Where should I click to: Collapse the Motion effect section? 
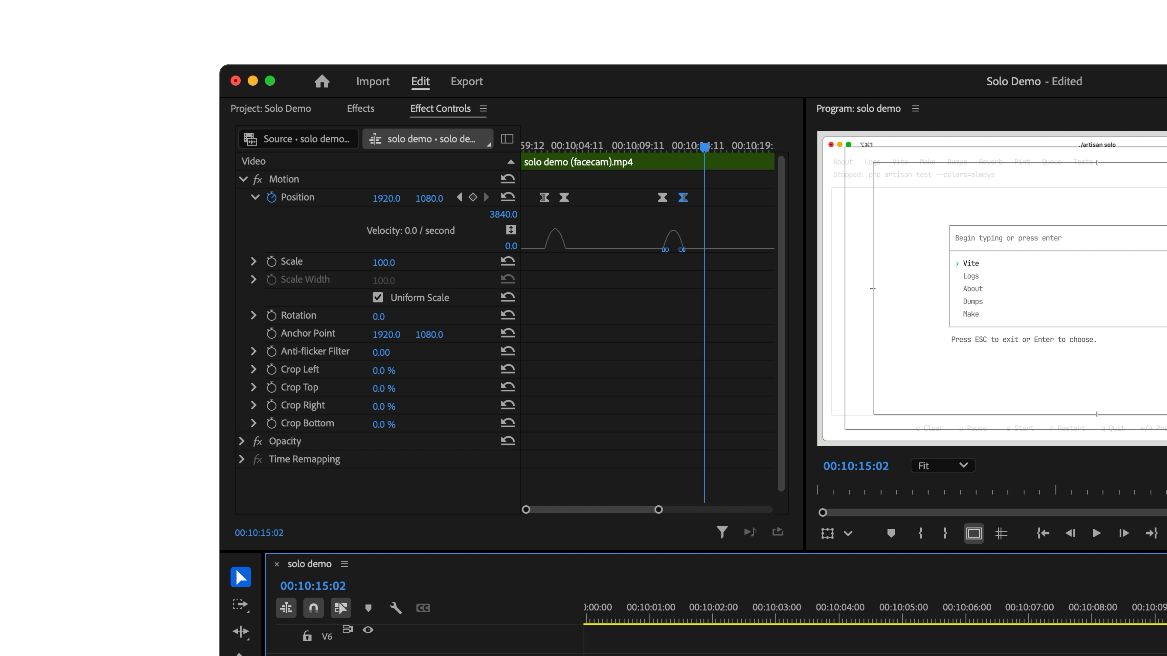point(243,179)
